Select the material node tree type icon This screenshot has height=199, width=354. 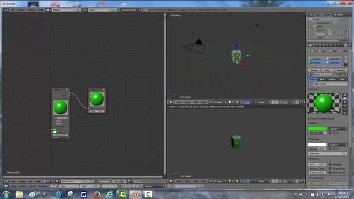coord(44,181)
